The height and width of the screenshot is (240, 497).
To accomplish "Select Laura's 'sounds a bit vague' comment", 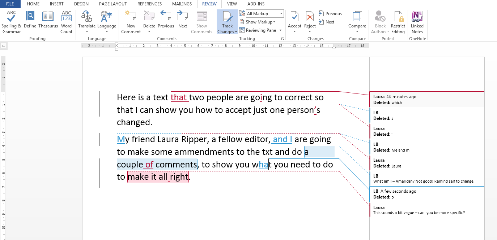I will pos(419,213).
